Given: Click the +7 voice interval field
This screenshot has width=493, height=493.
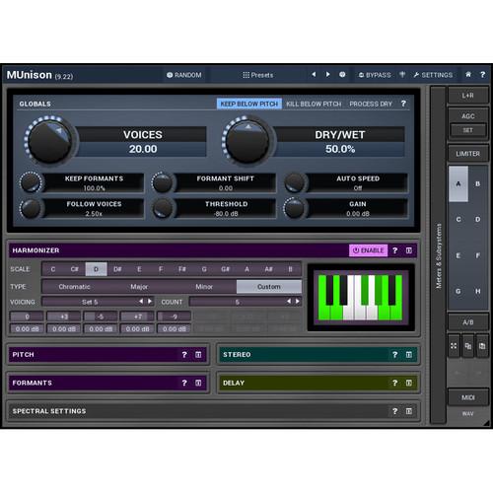Looking at the screenshot, I should tap(137, 317).
